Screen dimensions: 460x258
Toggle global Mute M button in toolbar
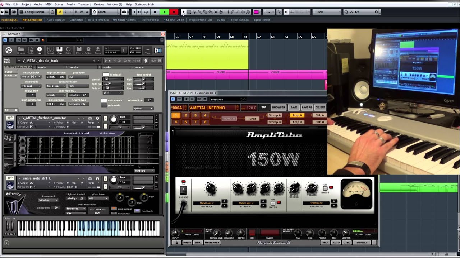(x=60, y=12)
